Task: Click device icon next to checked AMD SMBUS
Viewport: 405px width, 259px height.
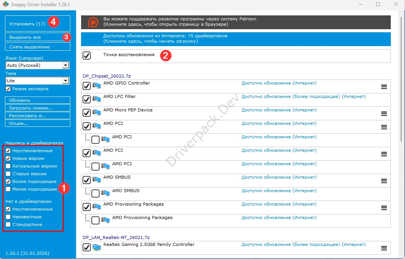Action: pyautogui.click(x=96, y=180)
